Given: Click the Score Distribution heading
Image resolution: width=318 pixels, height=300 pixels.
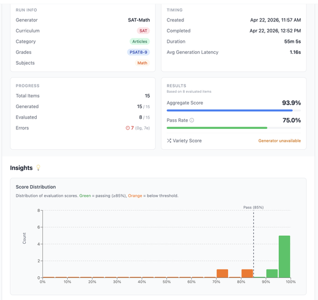Looking at the screenshot, I should [x=35, y=187].
